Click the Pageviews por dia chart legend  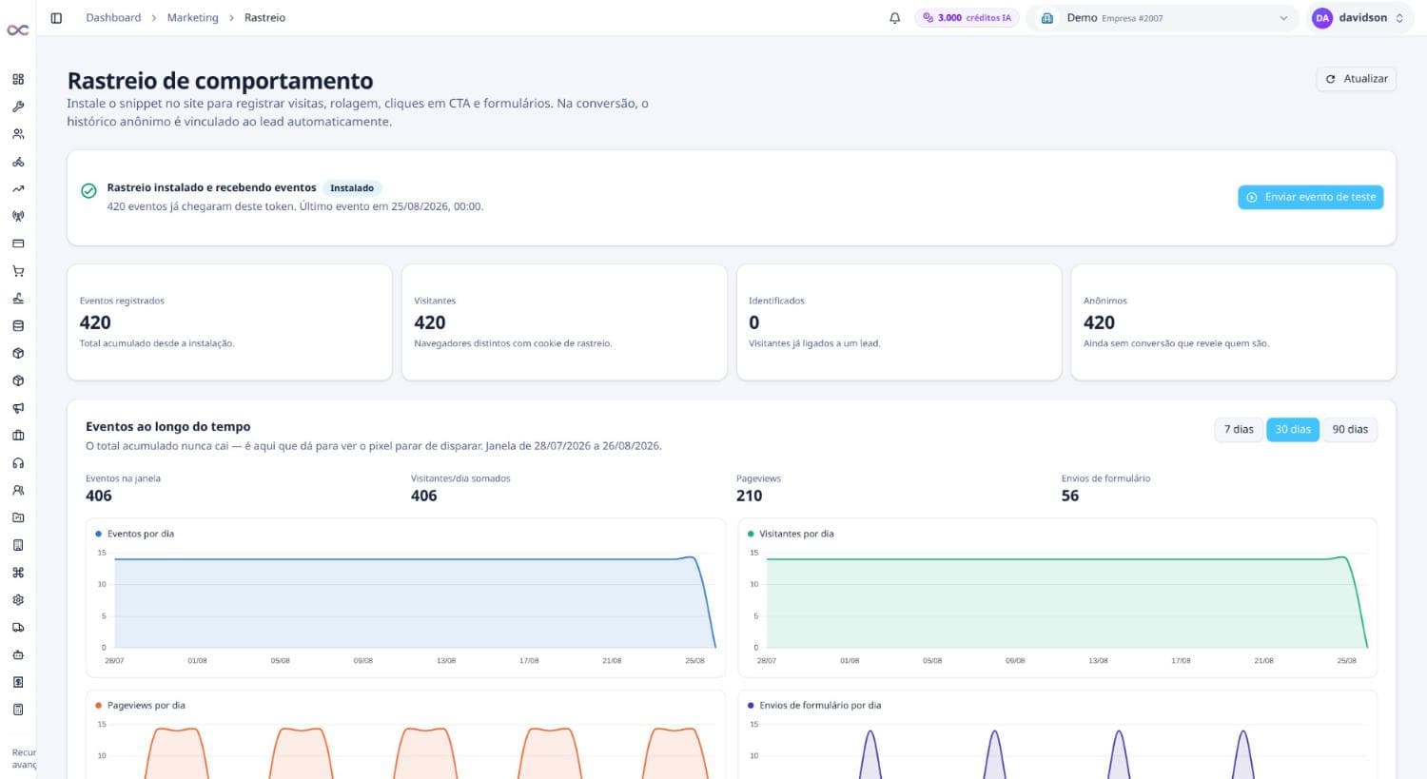[x=140, y=706]
